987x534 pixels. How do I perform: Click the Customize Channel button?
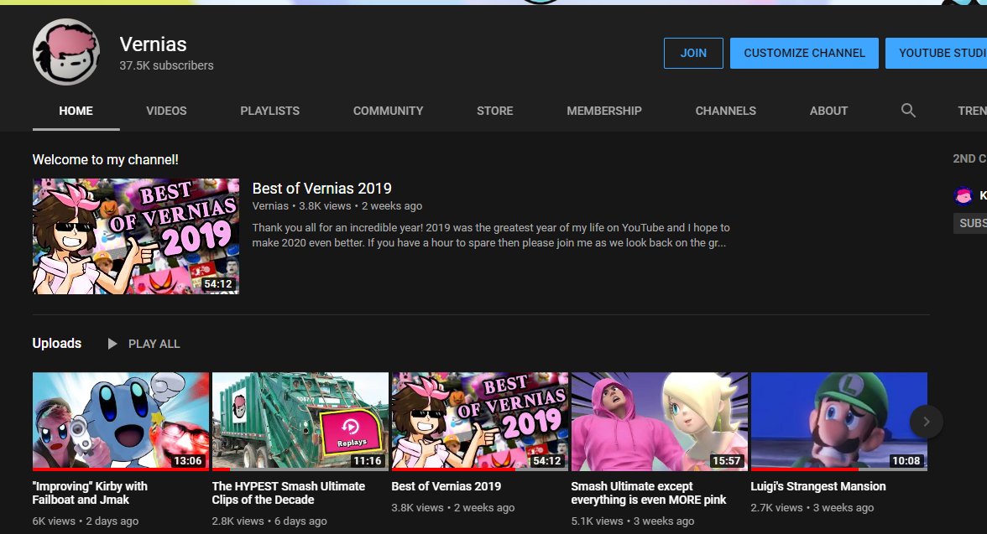[x=804, y=53]
